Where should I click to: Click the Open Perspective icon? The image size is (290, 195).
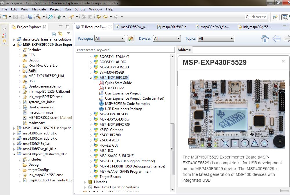click(275, 17)
